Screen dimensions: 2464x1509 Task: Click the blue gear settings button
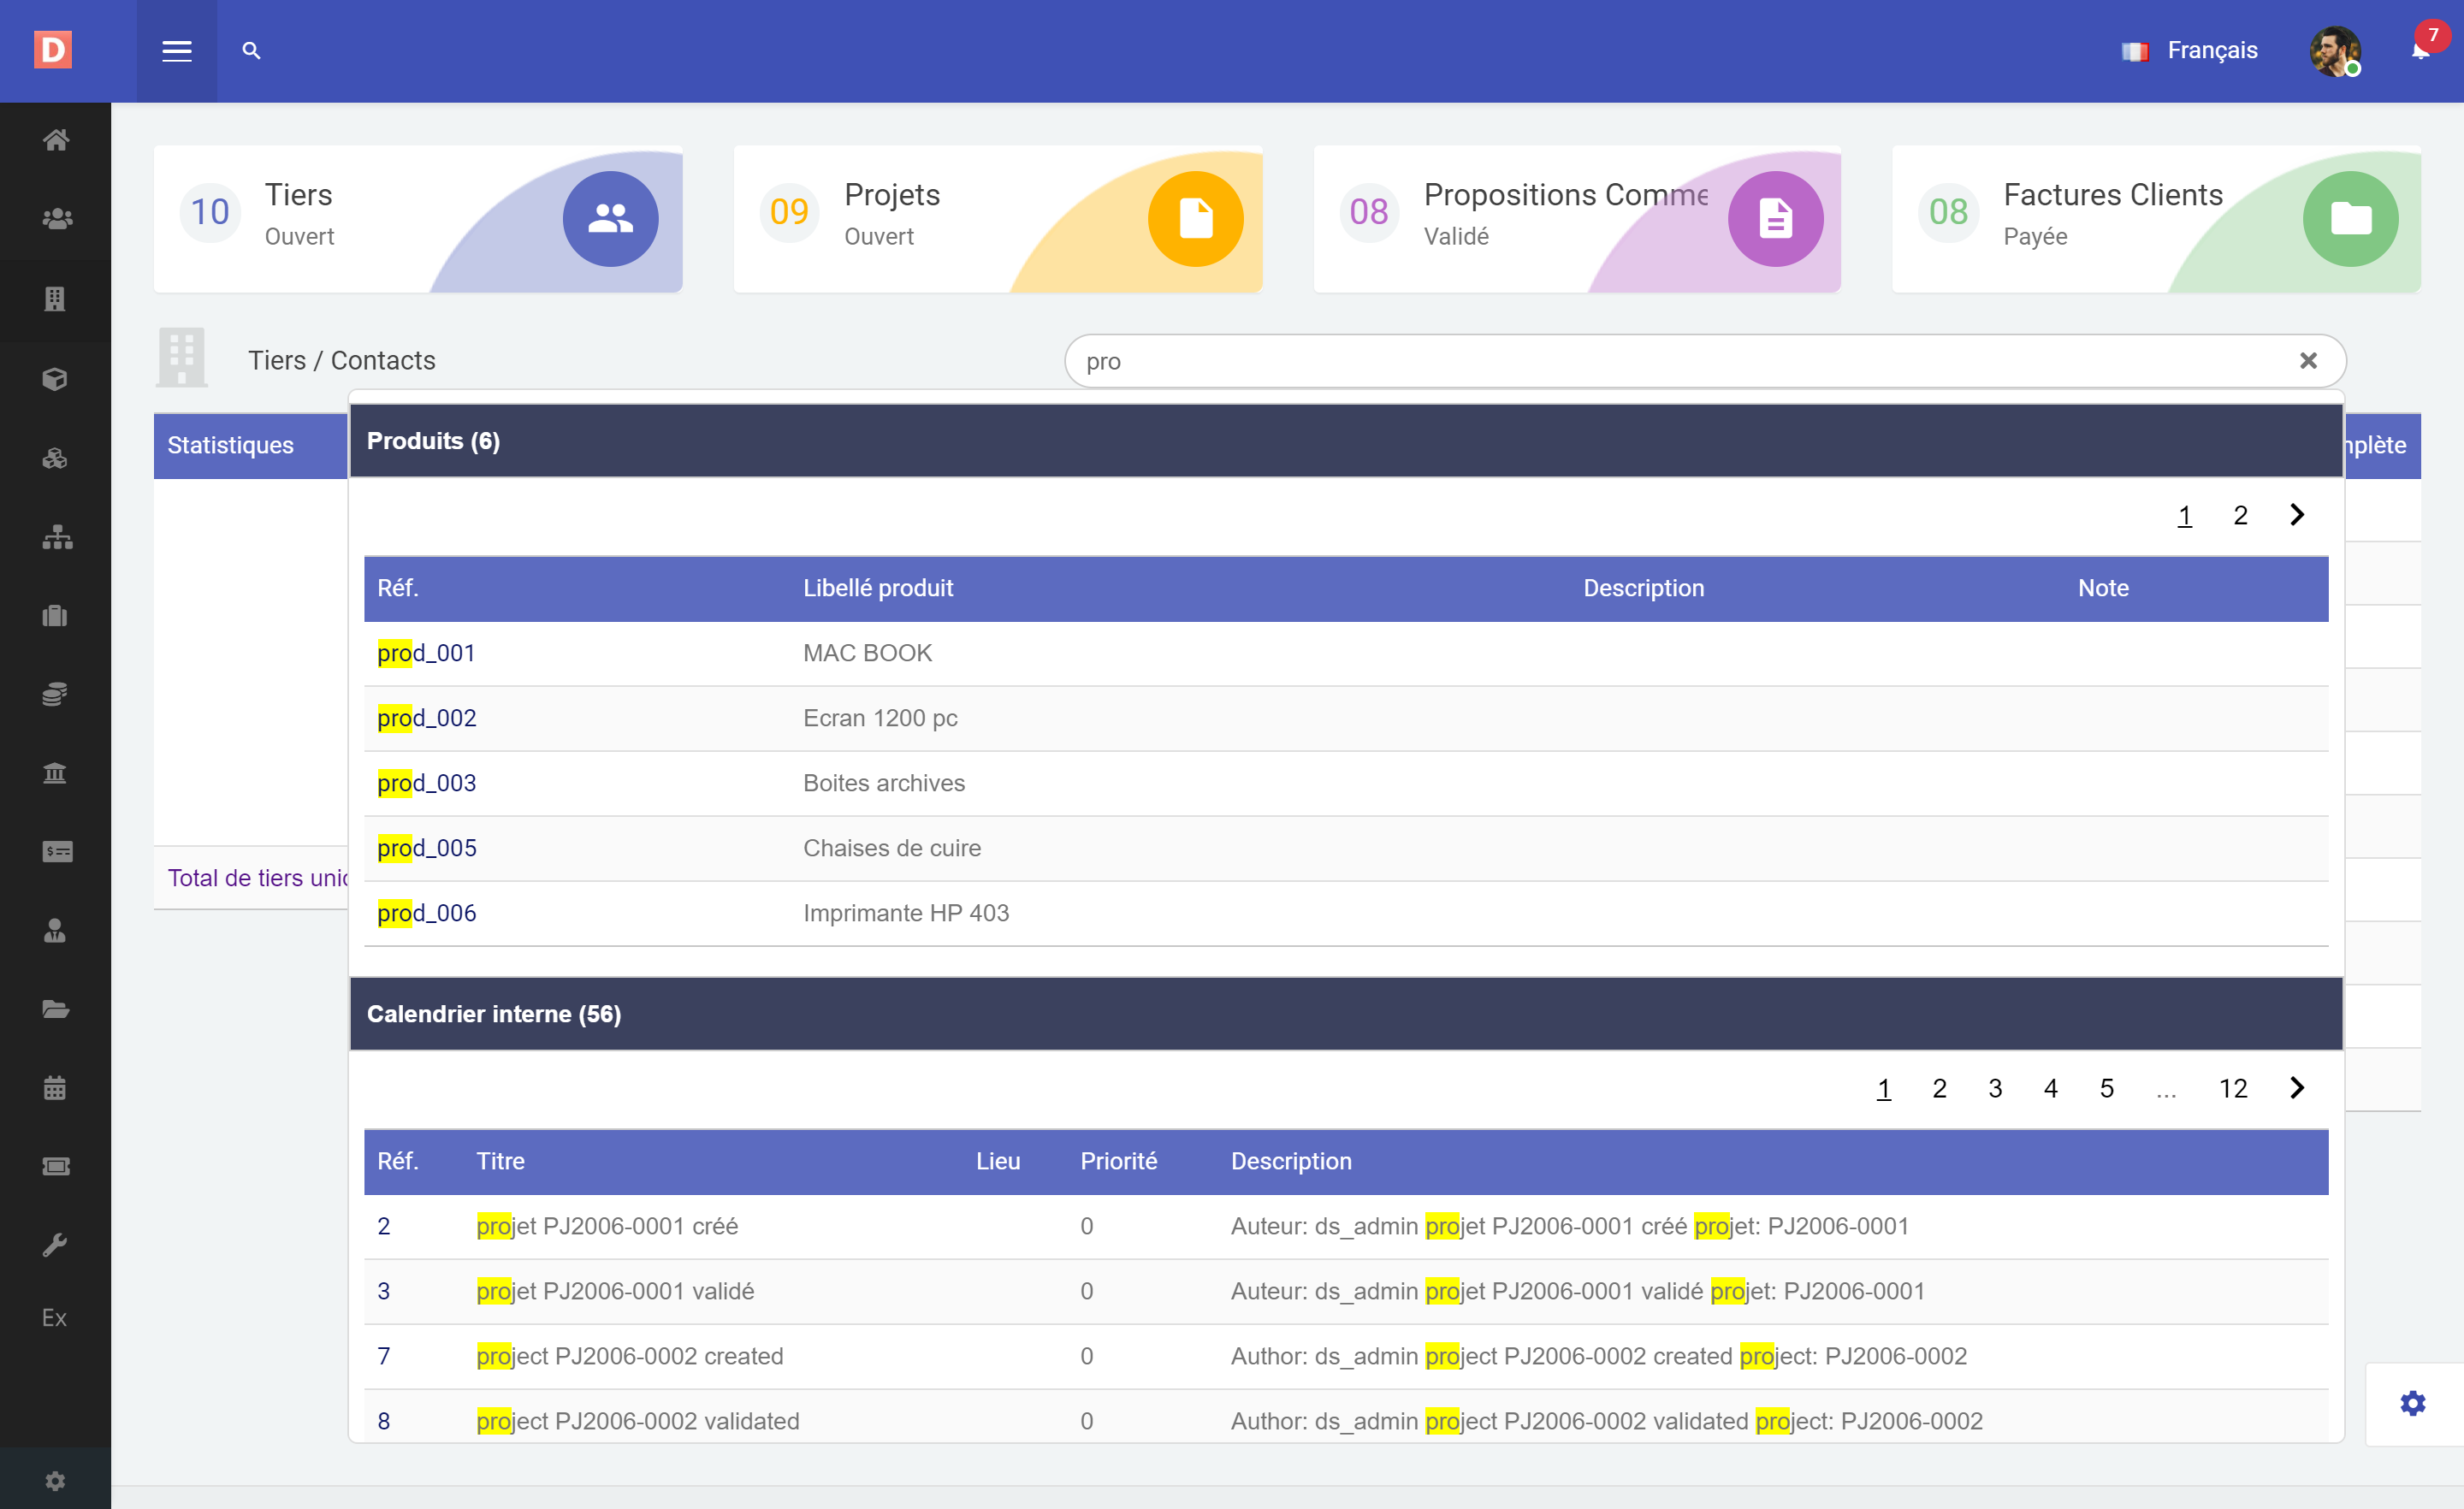pyautogui.click(x=2412, y=1403)
